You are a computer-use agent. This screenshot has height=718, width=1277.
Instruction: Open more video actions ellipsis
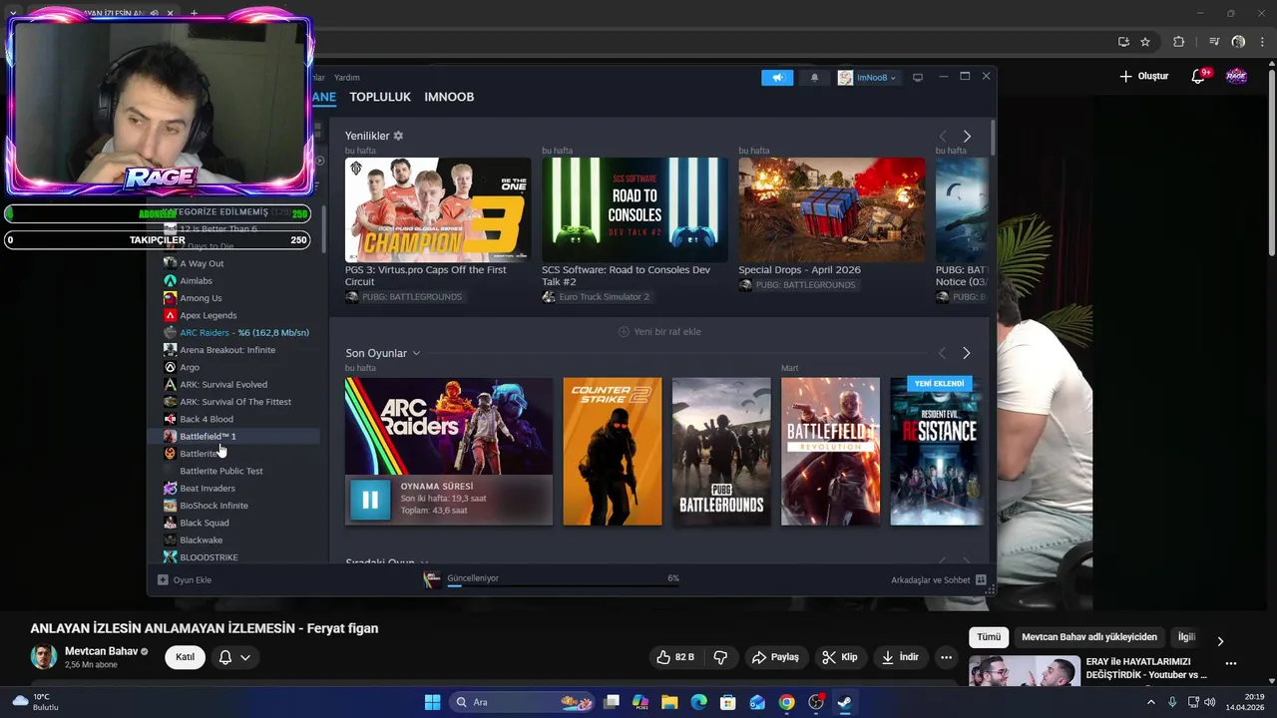pyautogui.click(x=946, y=657)
